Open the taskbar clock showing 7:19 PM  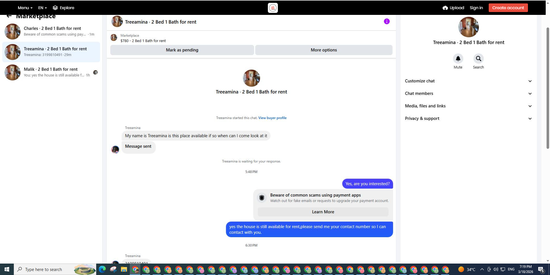(x=525, y=269)
